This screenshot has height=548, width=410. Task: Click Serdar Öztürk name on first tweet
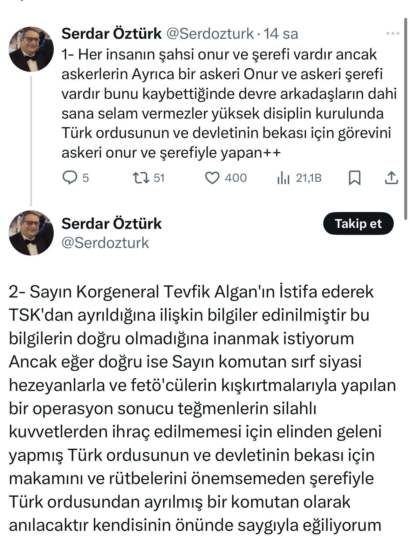(x=111, y=33)
